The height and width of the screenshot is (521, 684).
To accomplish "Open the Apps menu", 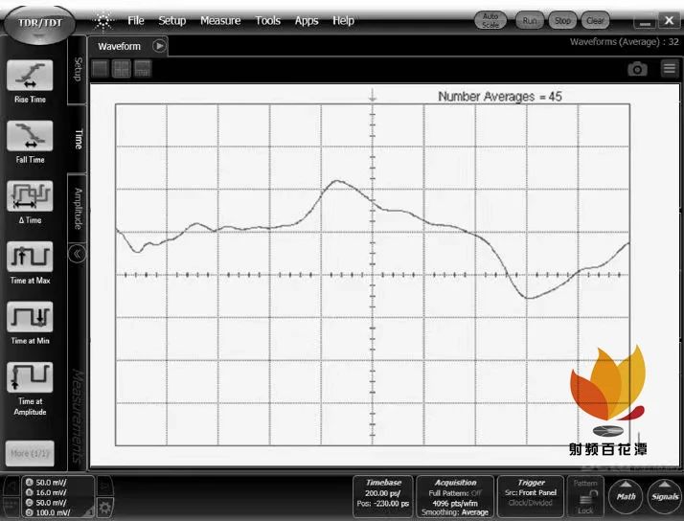I will [307, 20].
